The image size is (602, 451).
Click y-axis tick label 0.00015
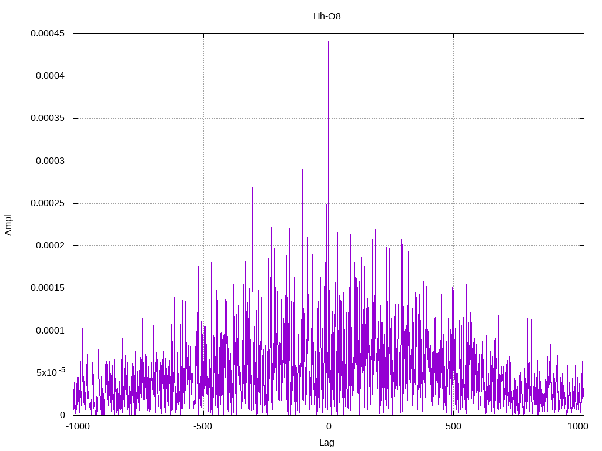click(48, 288)
